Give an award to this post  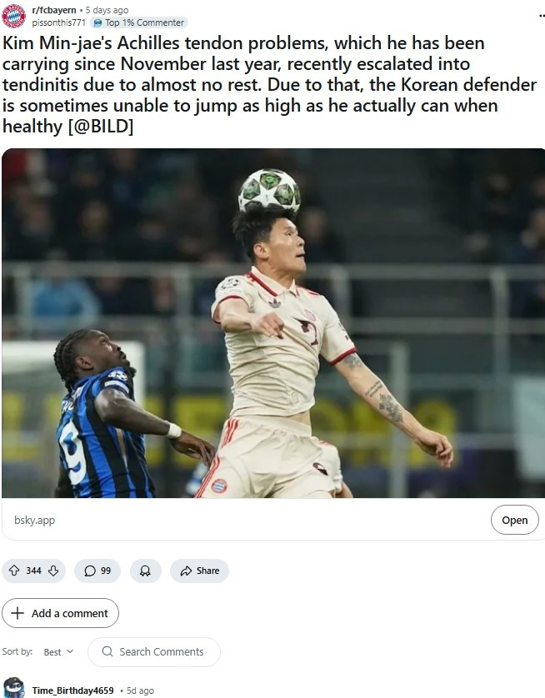pos(146,571)
